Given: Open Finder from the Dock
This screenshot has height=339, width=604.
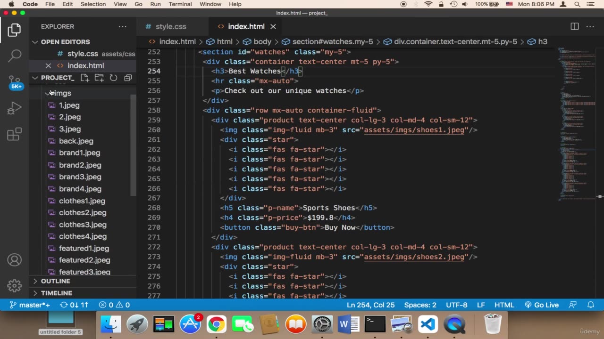Looking at the screenshot, I should 111,324.
